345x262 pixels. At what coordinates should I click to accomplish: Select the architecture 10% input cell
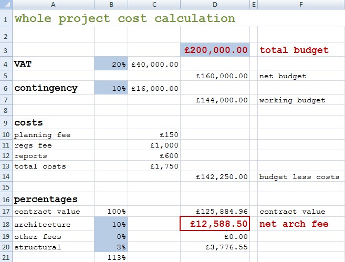(111, 224)
